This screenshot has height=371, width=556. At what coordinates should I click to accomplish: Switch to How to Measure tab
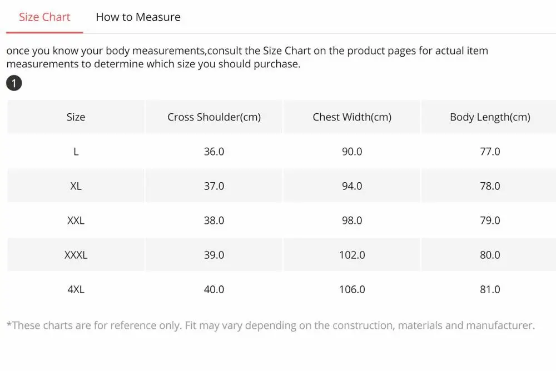click(x=138, y=17)
